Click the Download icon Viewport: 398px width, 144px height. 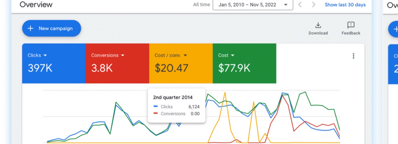pos(318,25)
